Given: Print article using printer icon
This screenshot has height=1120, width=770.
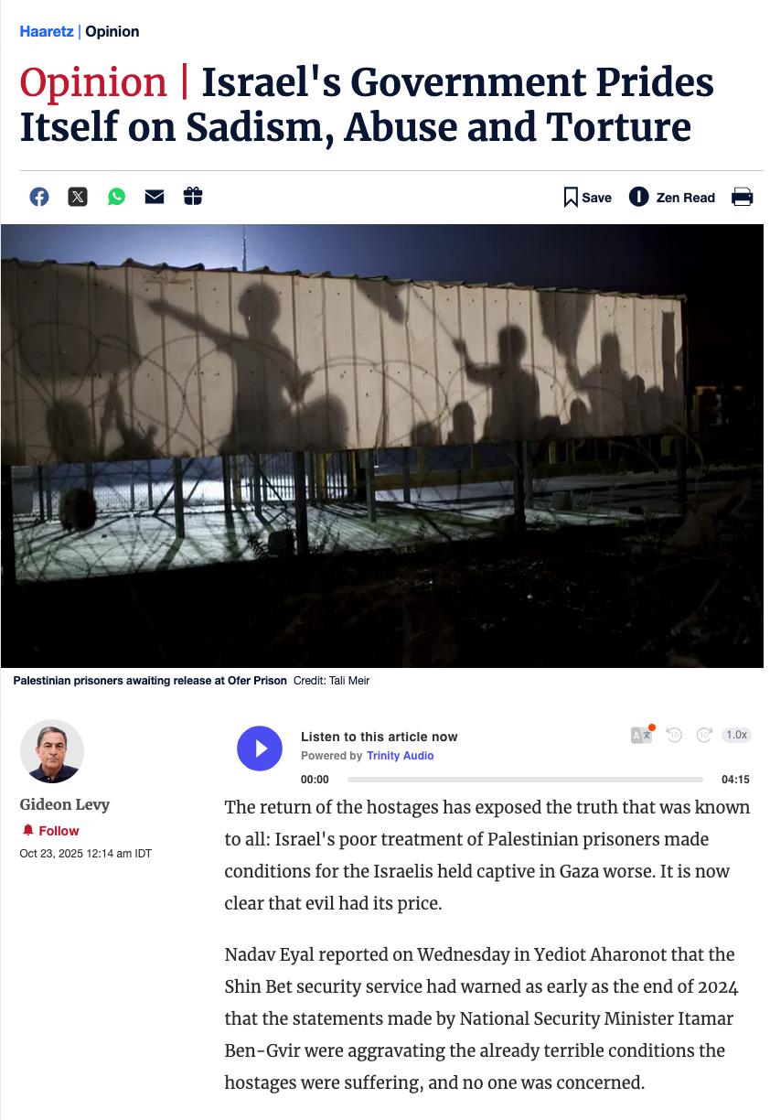Looking at the screenshot, I should point(742,197).
